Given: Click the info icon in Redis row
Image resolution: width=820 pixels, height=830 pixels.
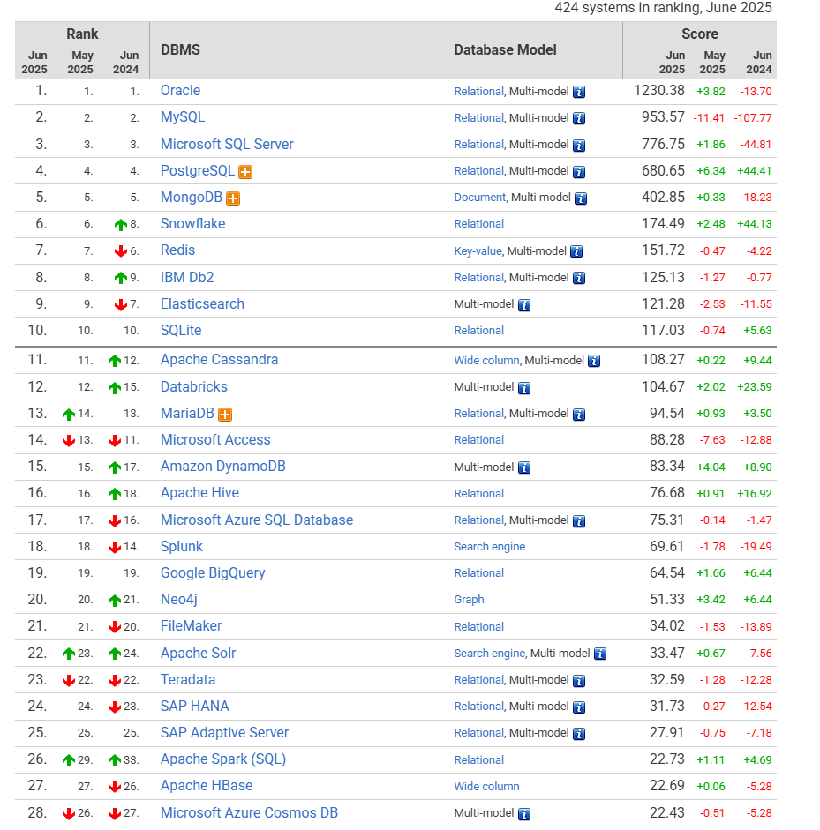Looking at the screenshot, I should [x=576, y=251].
